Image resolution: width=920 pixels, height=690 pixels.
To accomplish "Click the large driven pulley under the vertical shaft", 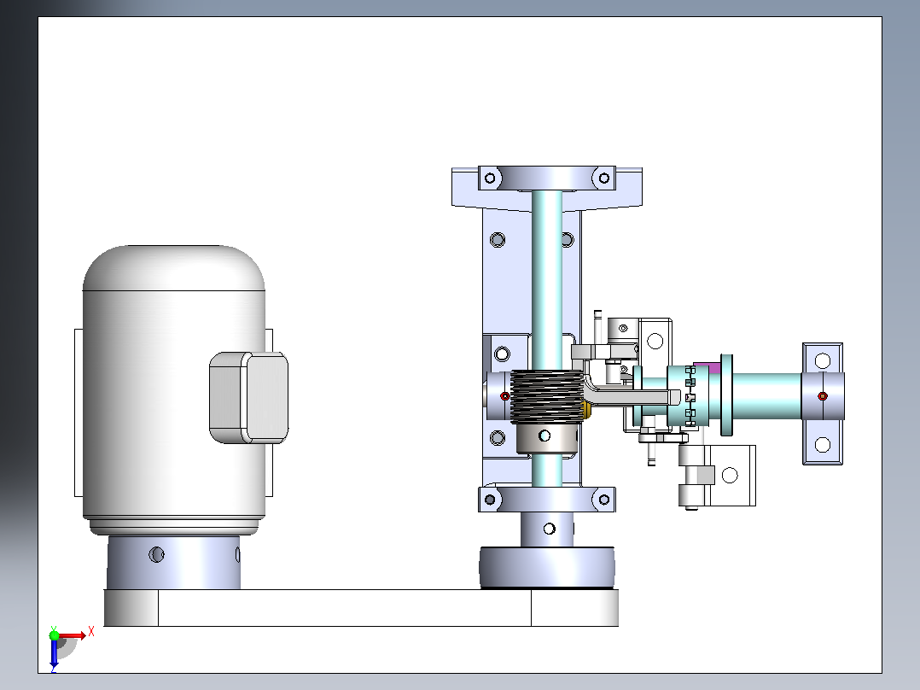I will pyautogui.click(x=547, y=568).
